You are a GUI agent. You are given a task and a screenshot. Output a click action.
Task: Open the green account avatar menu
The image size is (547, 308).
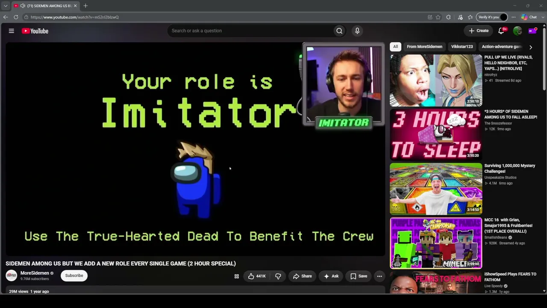pos(518,31)
